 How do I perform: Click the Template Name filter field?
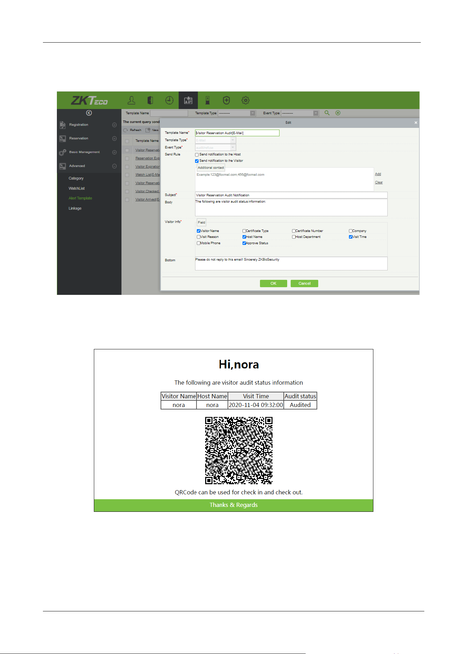click(169, 113)
